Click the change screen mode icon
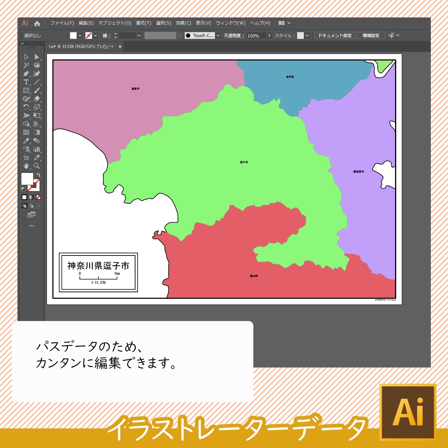This screenshot has height=448, width=448. [x=31, y=215]
